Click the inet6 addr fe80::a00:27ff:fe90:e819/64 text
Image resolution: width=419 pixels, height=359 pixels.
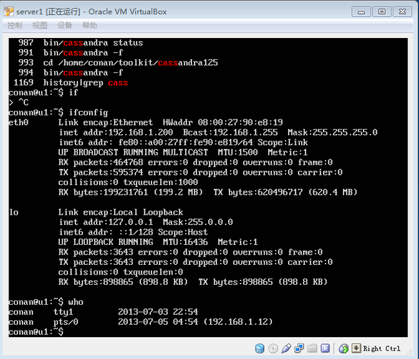click(155, 142)
